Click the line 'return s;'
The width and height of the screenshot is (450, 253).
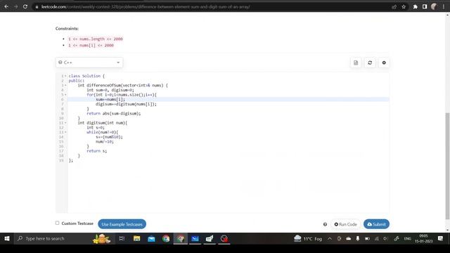click(97, 151)
